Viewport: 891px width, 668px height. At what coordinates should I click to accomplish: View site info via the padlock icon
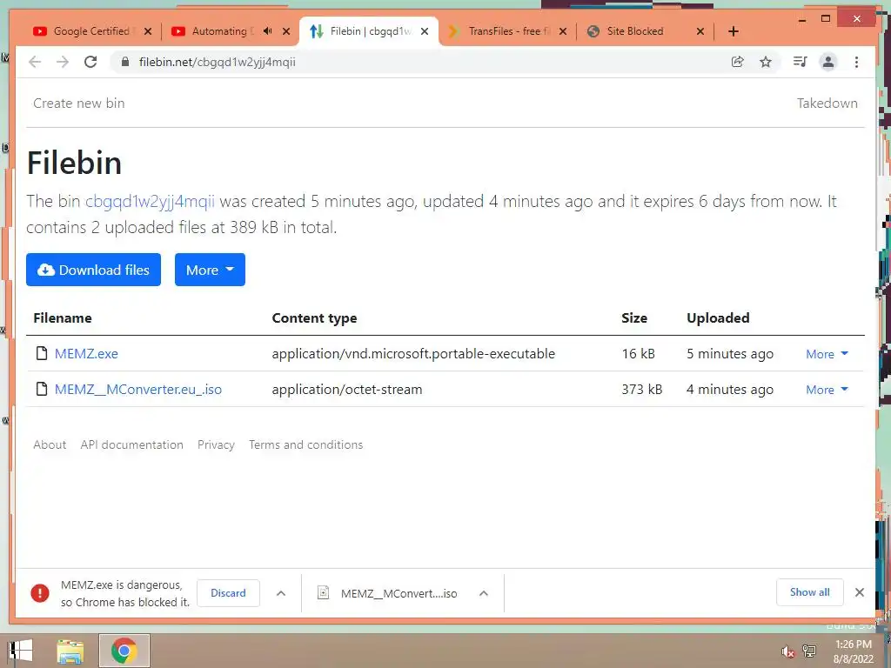tap(125, 62)
